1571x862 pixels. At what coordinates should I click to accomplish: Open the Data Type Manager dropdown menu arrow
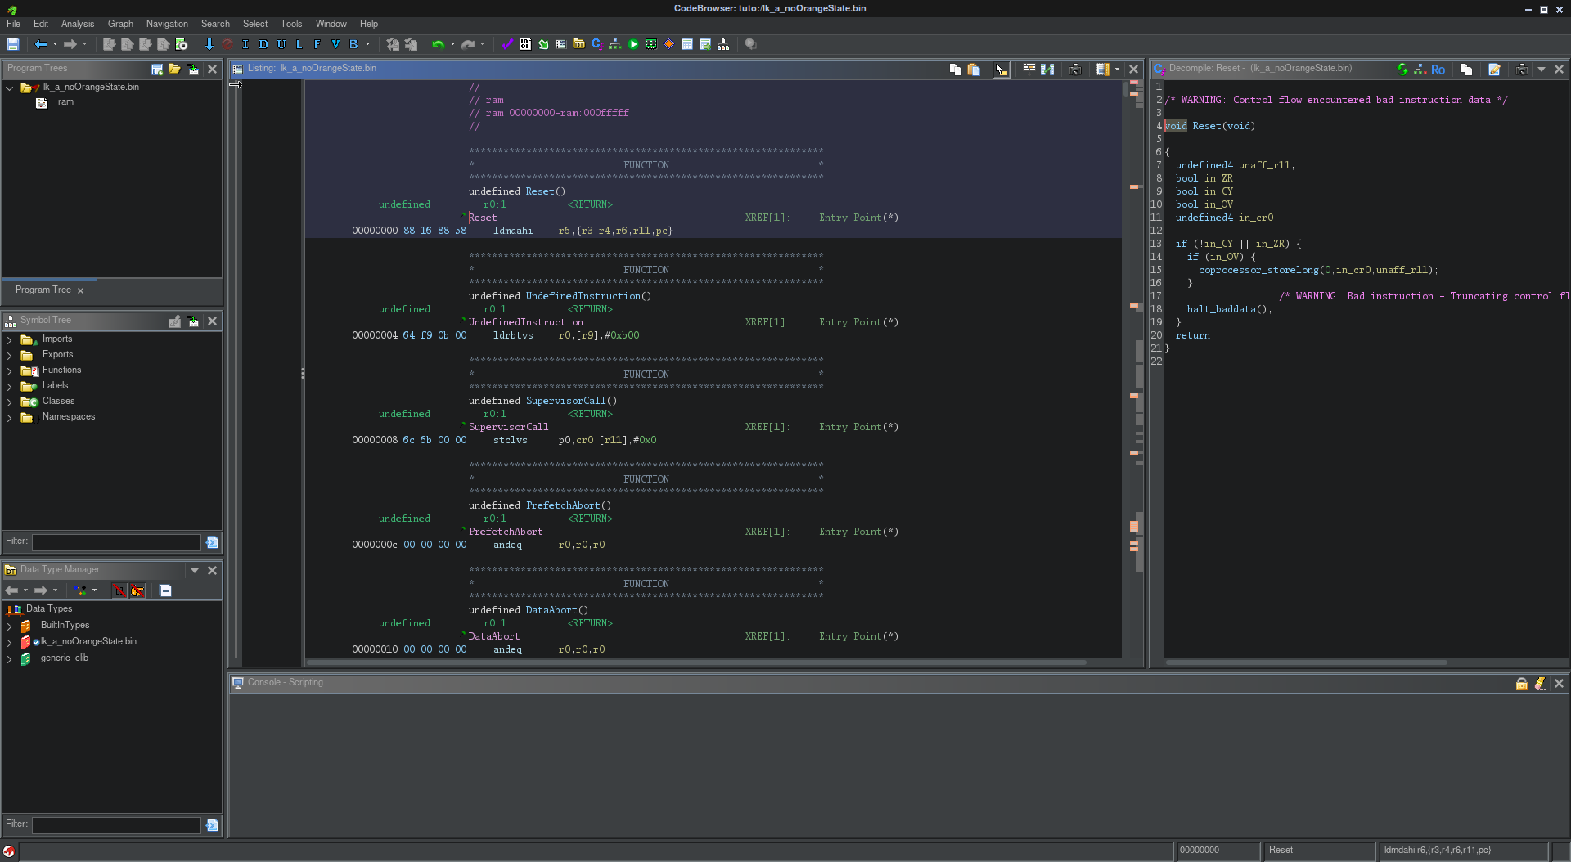coord(195,570)
